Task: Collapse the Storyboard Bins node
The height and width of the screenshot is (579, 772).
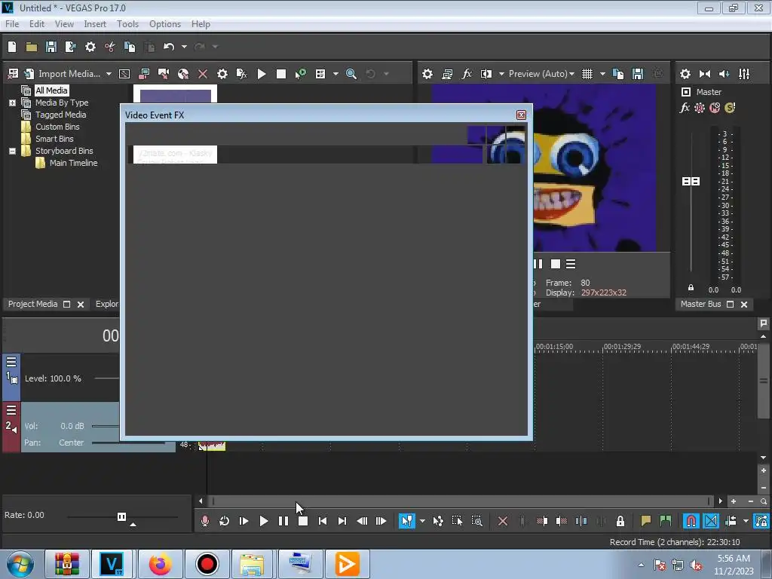Action: point(12,151)
